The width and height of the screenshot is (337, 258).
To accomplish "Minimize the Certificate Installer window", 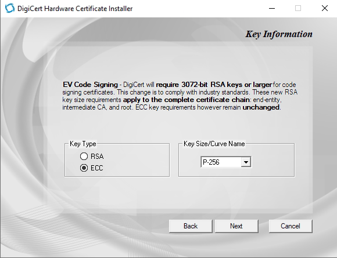I will point(272,8).
